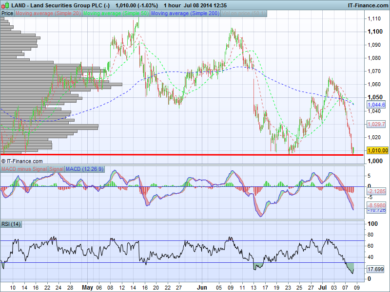Click the © IT-Finance.com watermark
The height and width of the screenshot is (292, 390).
tap(22, 161)
